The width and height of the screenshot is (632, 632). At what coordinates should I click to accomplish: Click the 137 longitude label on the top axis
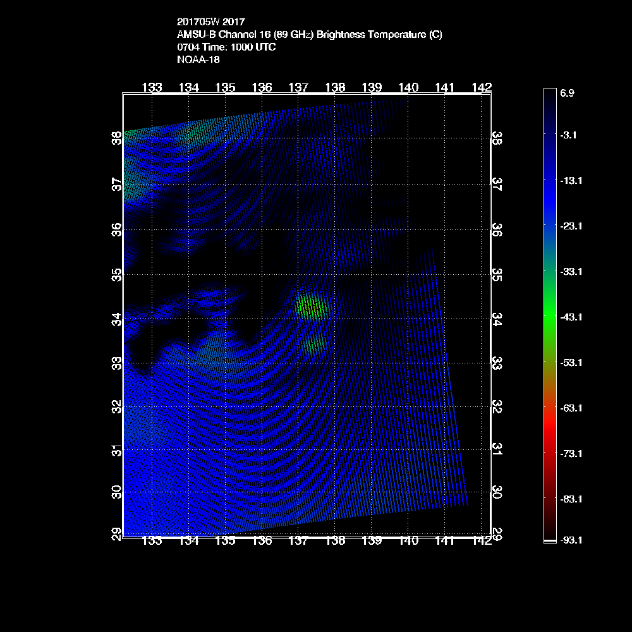click(x=298, y=87)
